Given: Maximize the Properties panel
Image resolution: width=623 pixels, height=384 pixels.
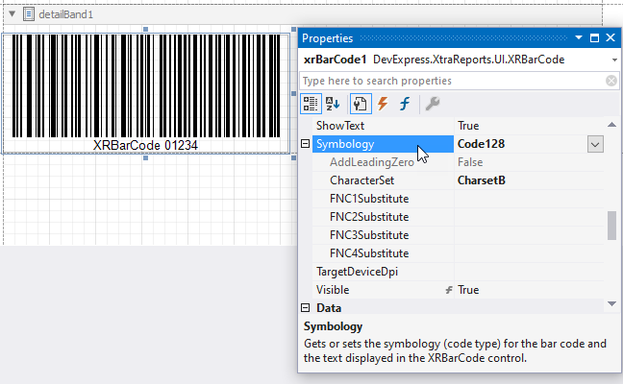Looking at the screenshot, I should point(594,37).
